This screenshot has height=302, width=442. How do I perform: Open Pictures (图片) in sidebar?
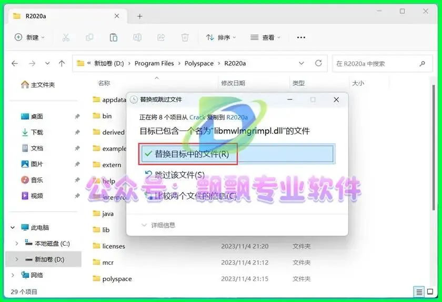[32, 164]
